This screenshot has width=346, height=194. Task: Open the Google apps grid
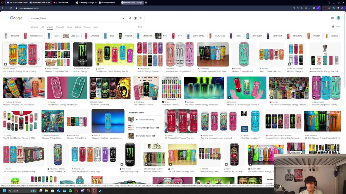(332, 18)
